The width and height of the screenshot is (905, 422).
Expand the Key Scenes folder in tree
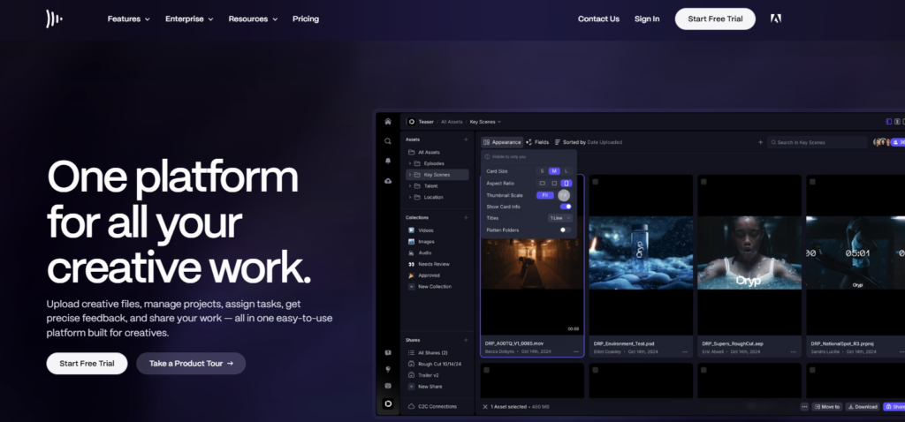click(410, 175)
